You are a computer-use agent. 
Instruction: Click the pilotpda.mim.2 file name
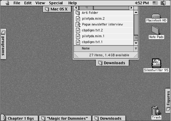pos(94,19)
